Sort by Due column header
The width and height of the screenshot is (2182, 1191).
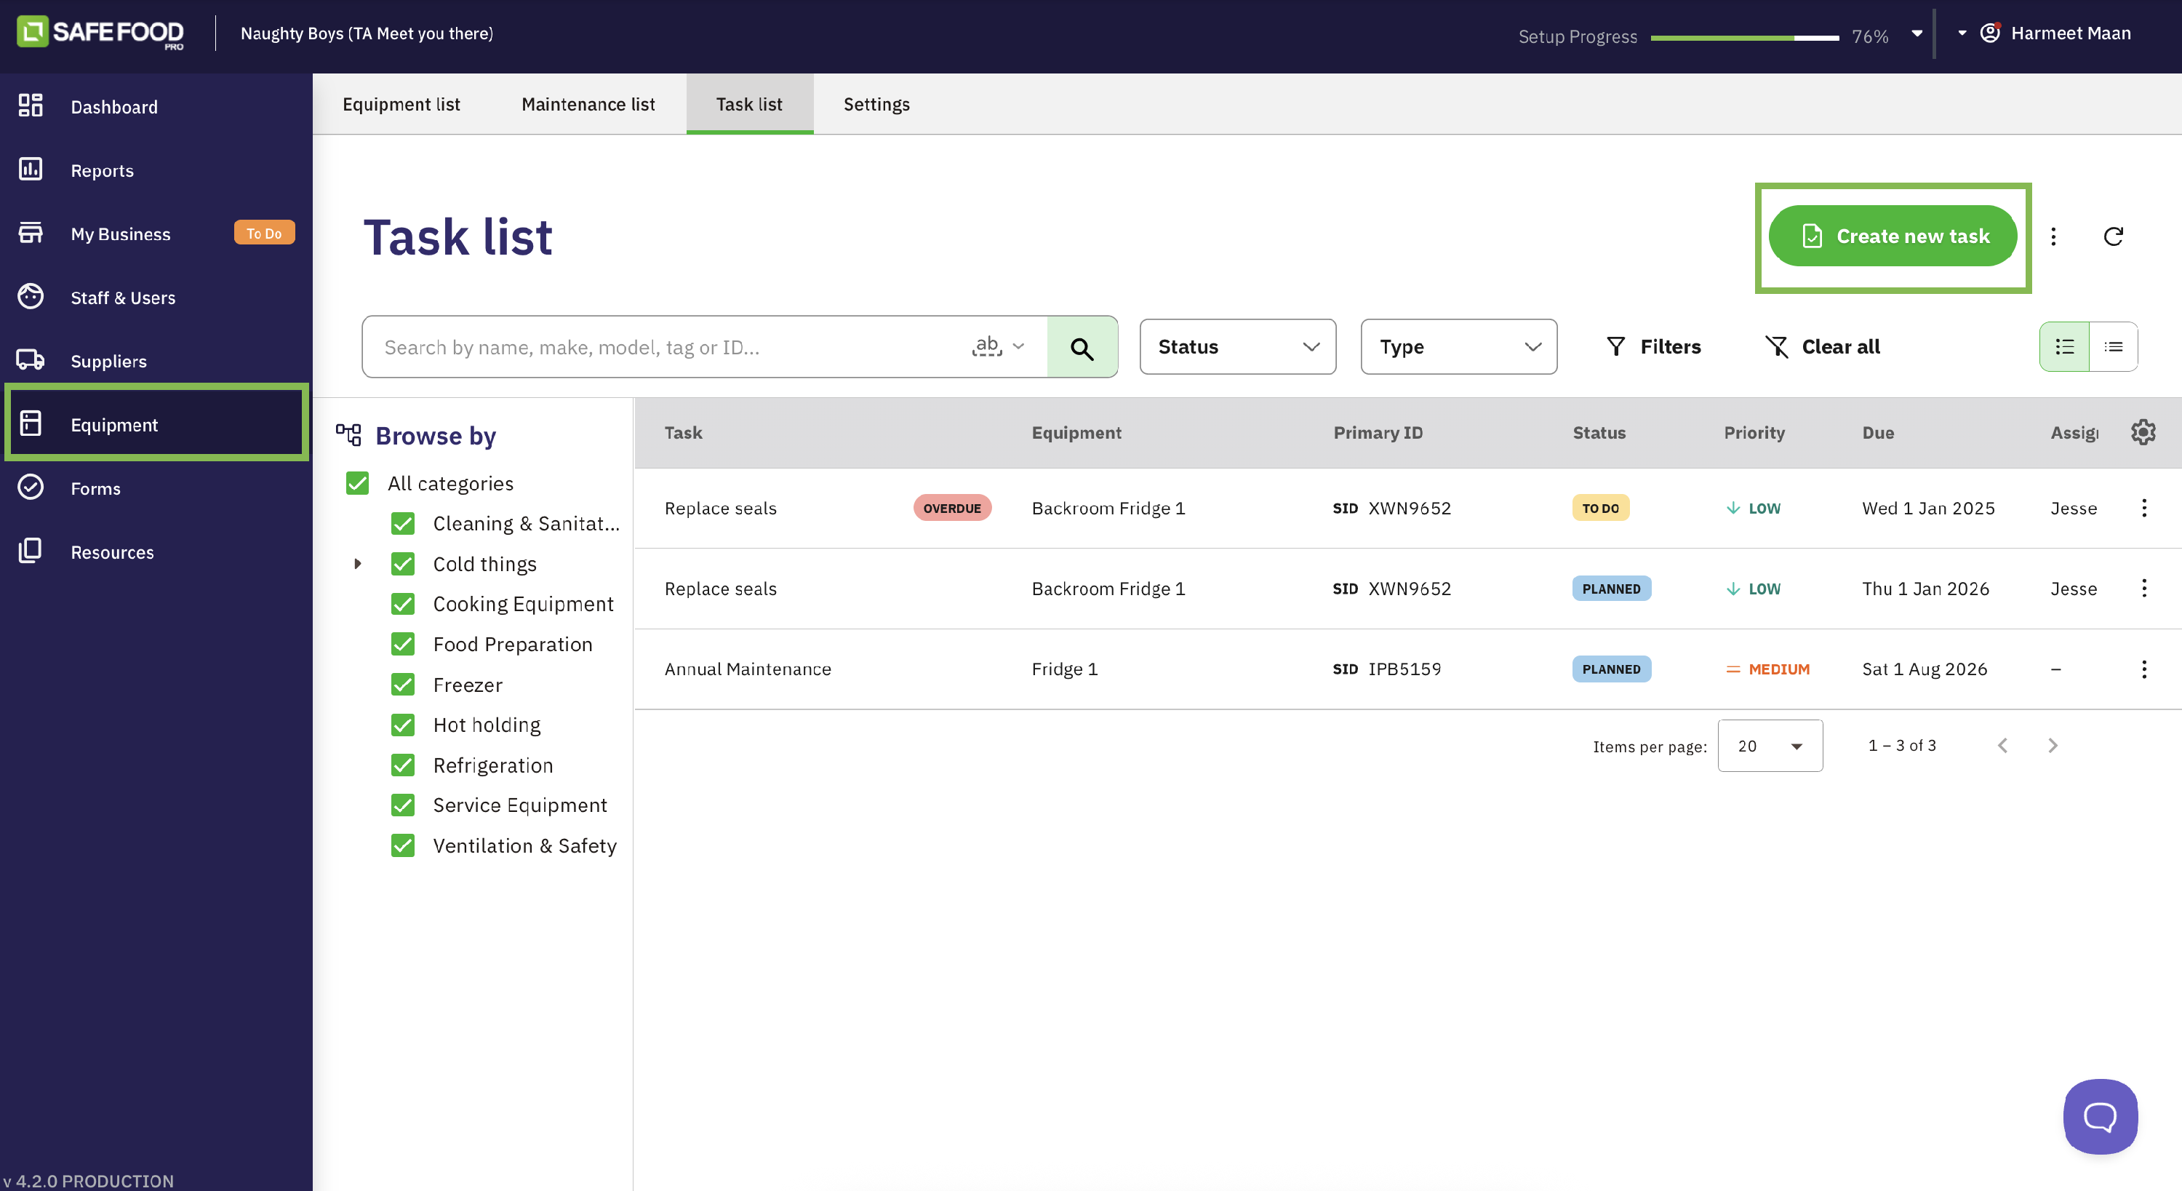tap(1878, 433)
